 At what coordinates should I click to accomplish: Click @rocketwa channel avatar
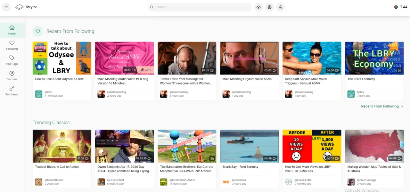click(x=226, y=182)
